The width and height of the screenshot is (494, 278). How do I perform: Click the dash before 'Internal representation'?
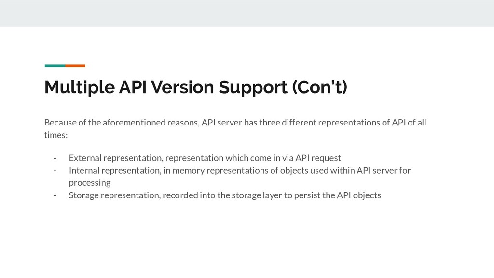point(55,170)
